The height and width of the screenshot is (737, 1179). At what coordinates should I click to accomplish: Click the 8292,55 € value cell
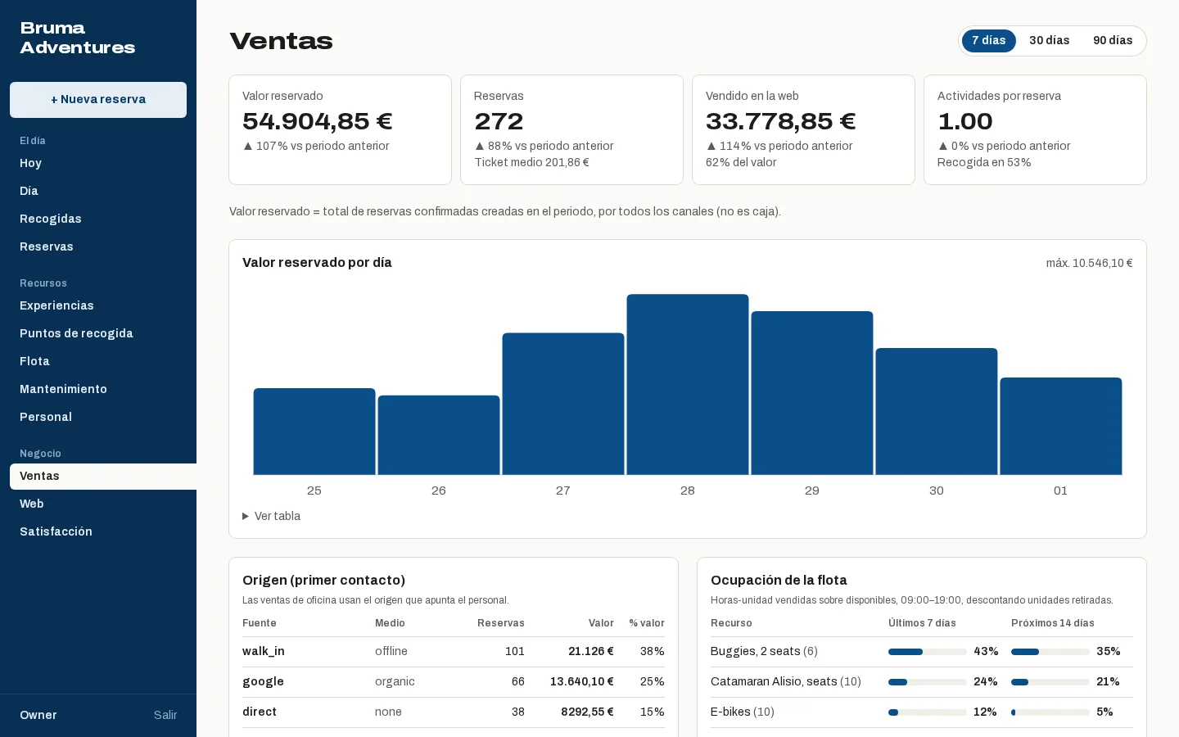click(x=587, y=712)
